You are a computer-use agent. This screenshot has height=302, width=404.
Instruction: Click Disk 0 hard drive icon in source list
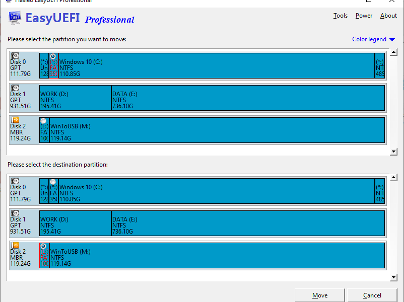[x=15, y=56]
